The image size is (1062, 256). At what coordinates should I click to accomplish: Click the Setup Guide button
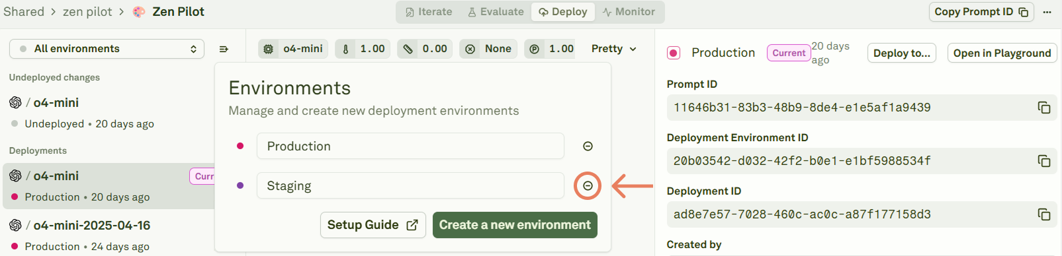coord(373,225)
